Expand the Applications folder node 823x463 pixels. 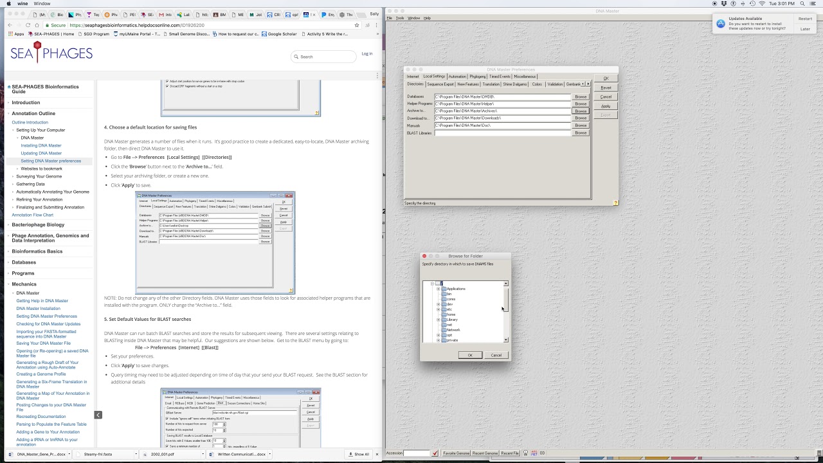coord(438,289)
